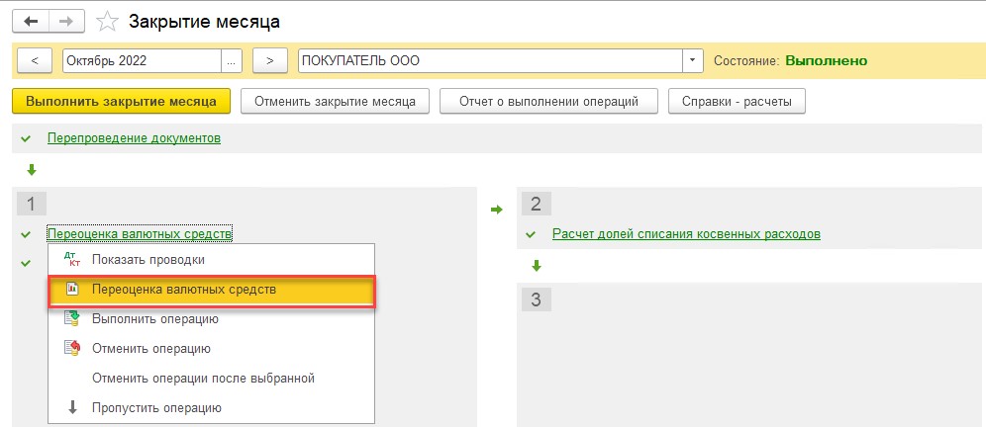This screenshot has width=986, height=427.
Task: Select Пропустить операцию in context menu
Action: 211,408
